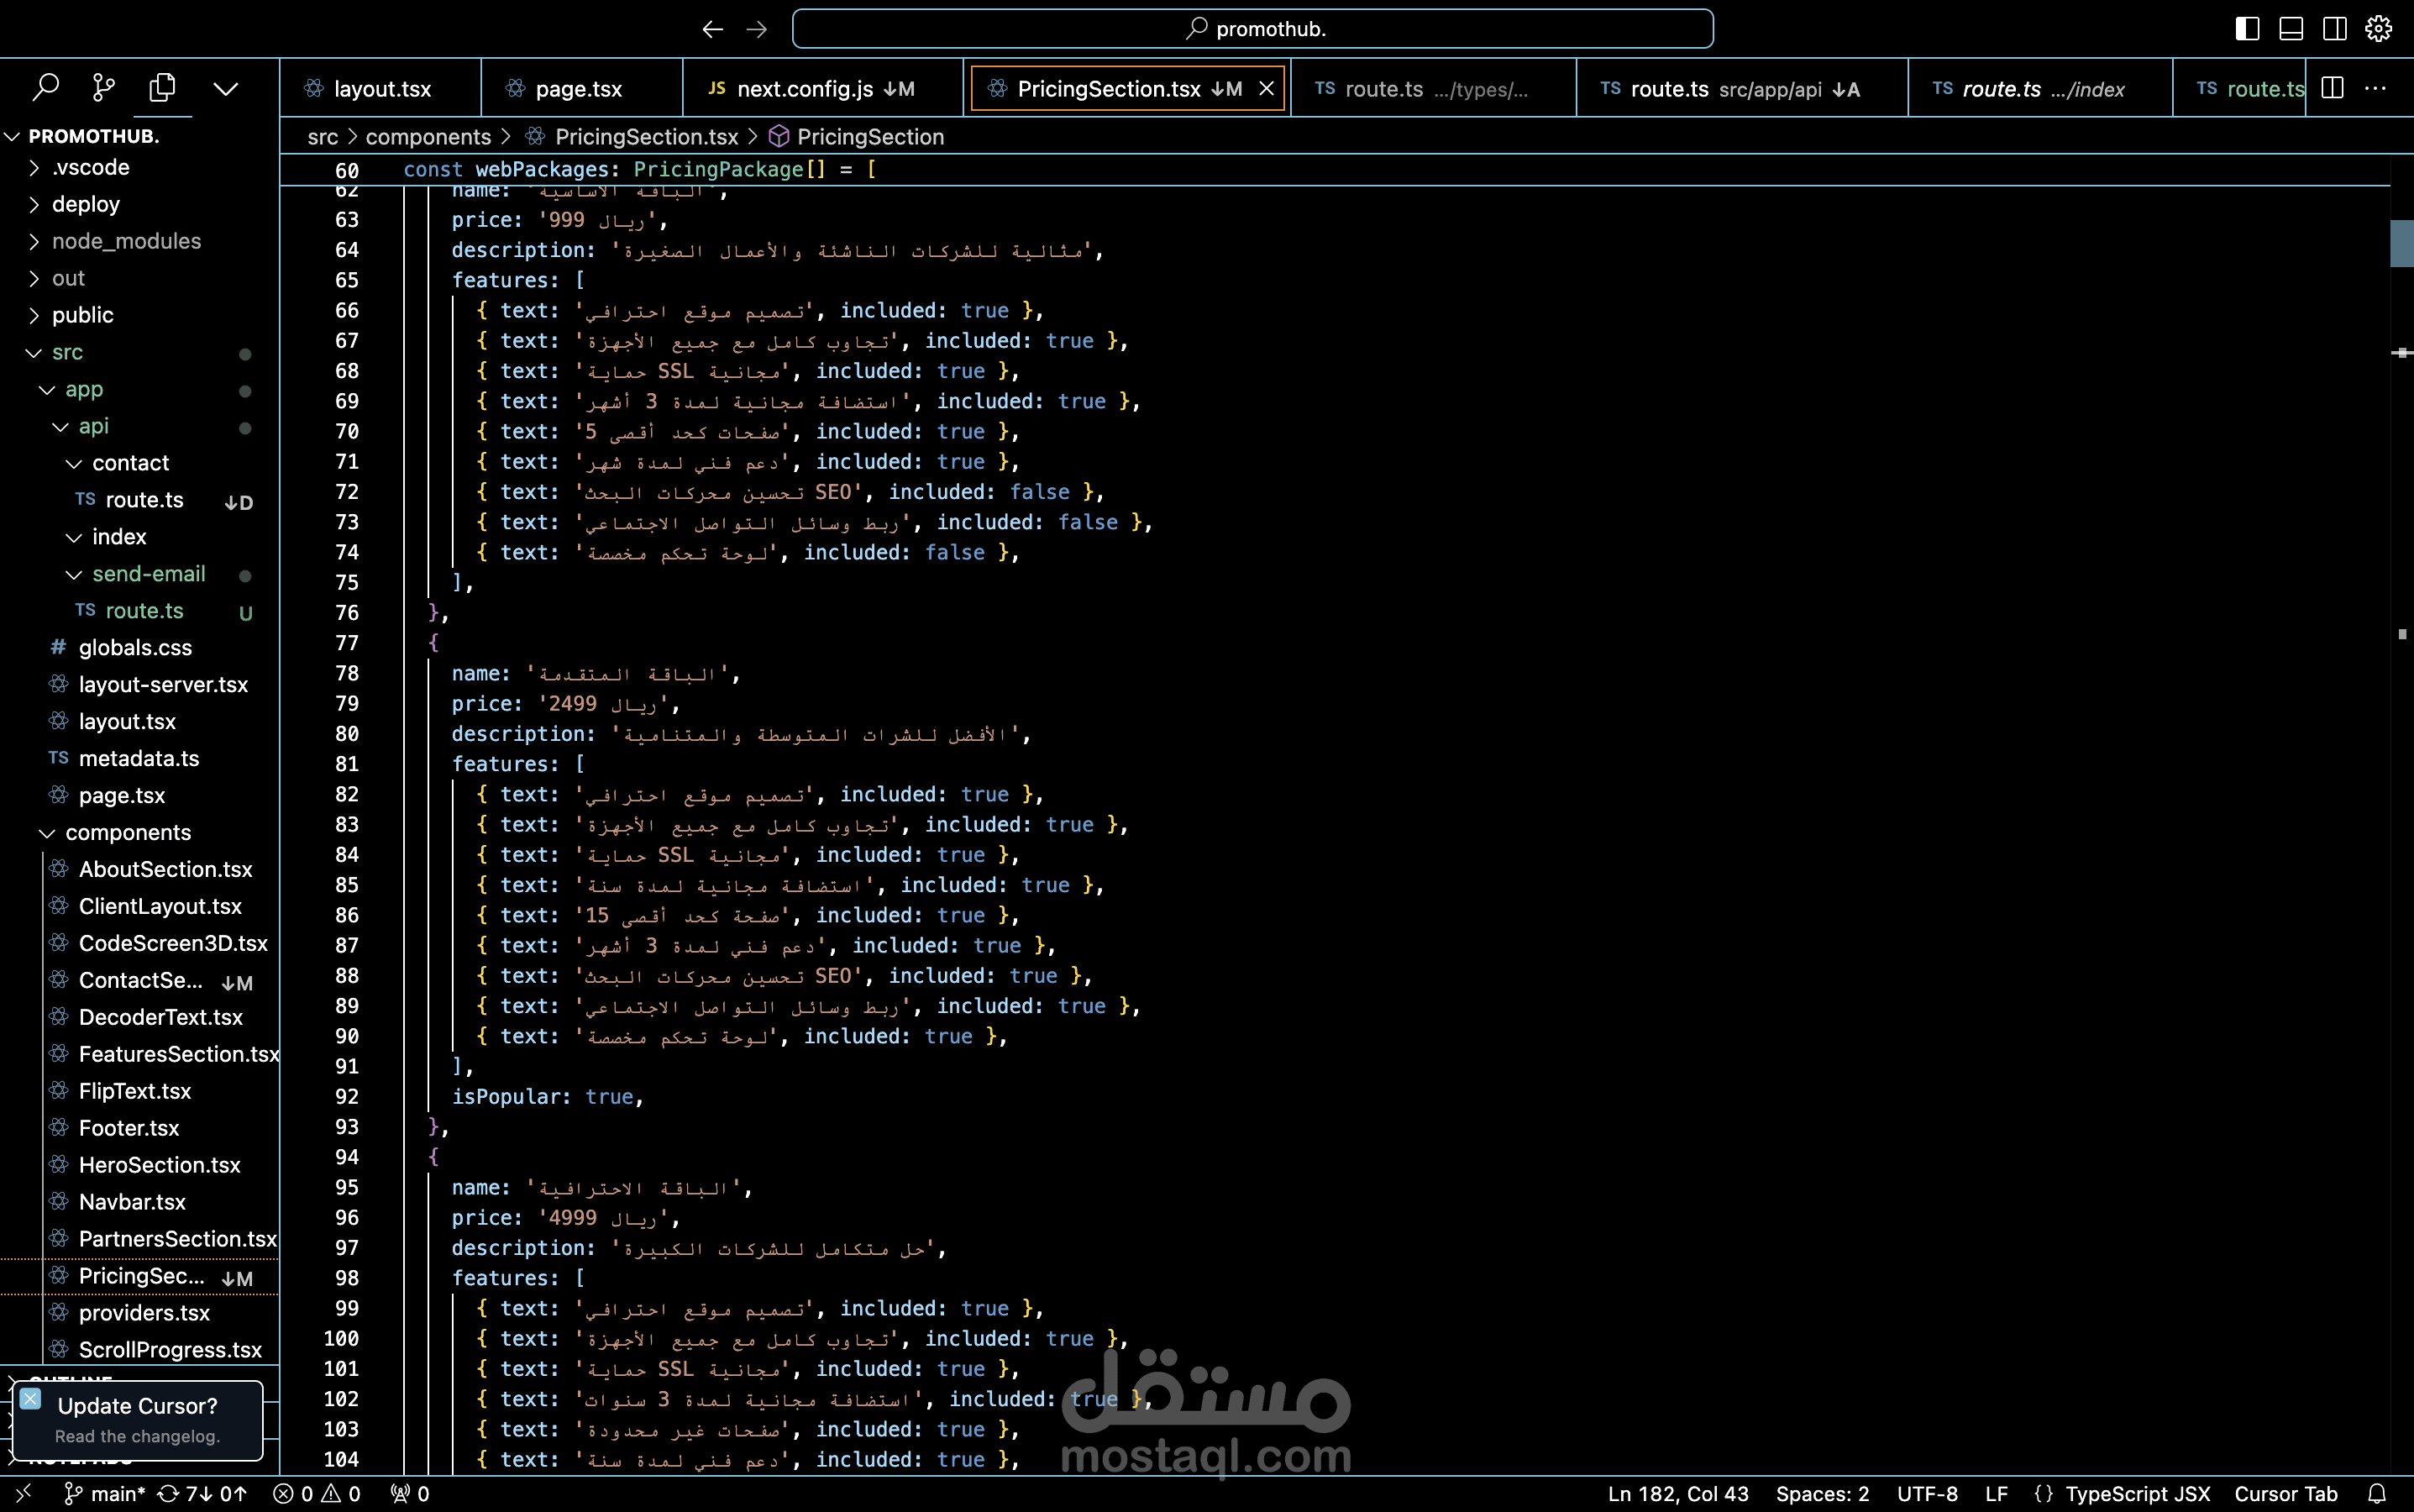Viewport: 2414px width, 1512px height.
Task: Split the editor to the right
Action: click(2332, 88)
